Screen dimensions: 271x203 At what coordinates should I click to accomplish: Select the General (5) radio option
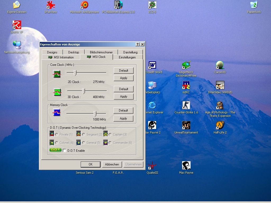tap(84, 143)
